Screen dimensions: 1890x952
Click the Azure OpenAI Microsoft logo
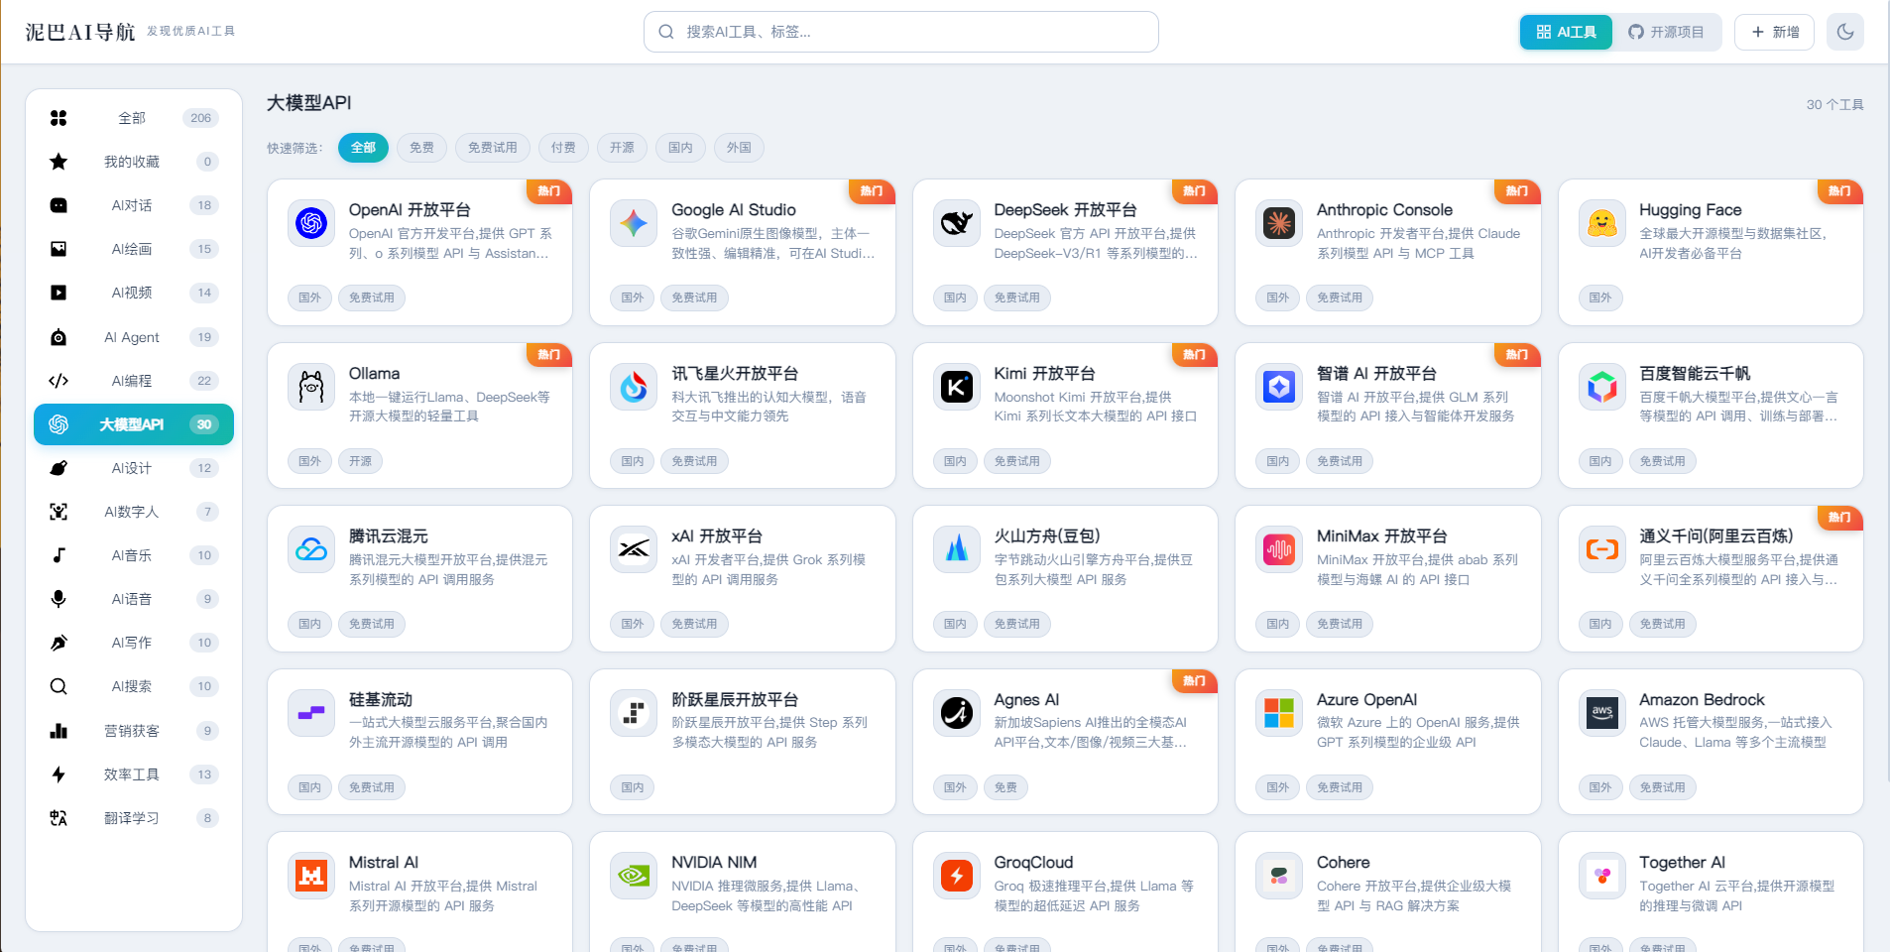tap(1279, 713)
